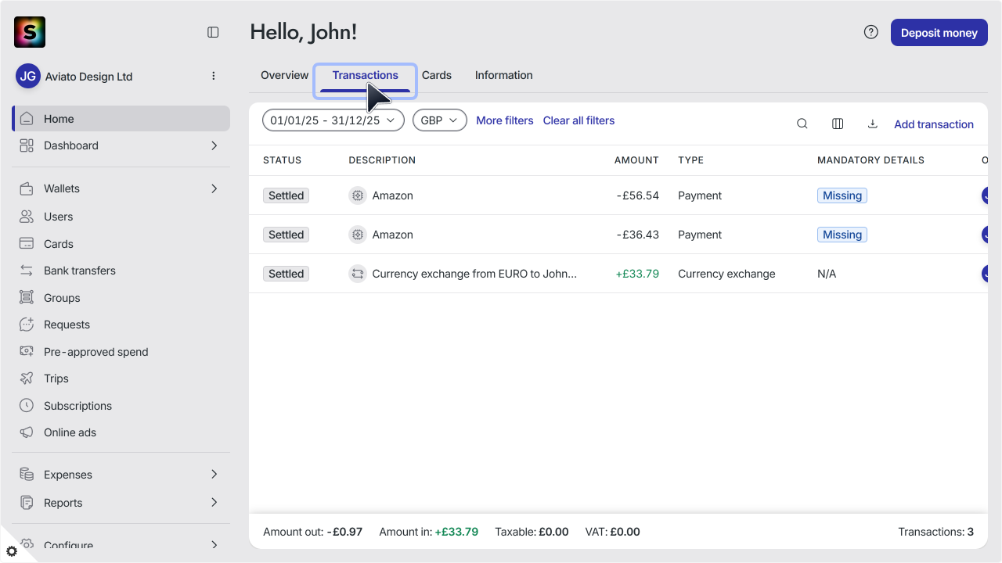Collapse the sidebar with the panel icon
Viewport: 1002px width, 563px height.
click(x=213, y=32)
